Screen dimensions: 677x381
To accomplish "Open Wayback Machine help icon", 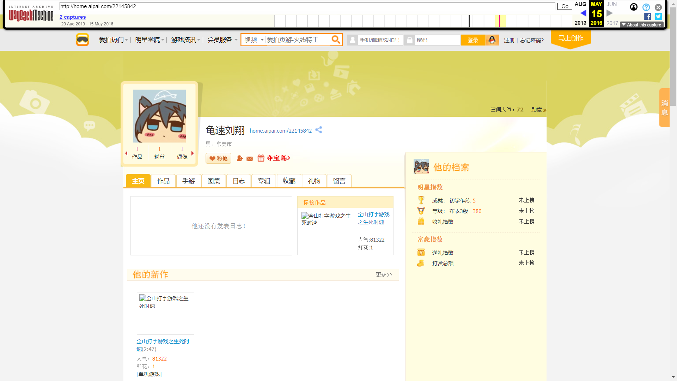I will pyautogui.click(x=646, y=7).
